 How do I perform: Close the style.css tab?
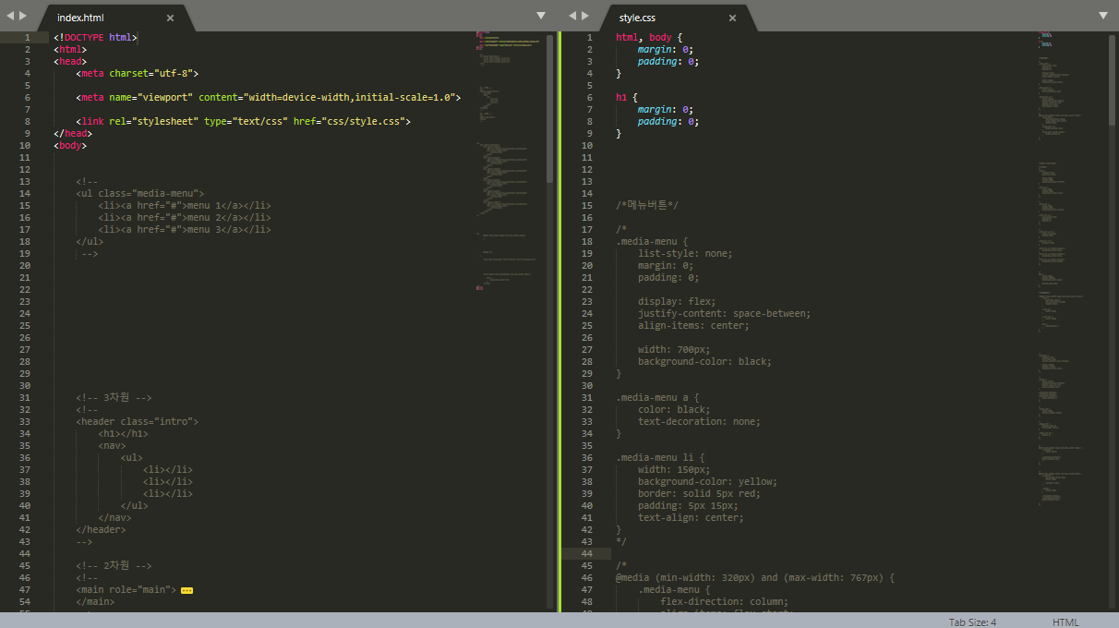[732, 18]
